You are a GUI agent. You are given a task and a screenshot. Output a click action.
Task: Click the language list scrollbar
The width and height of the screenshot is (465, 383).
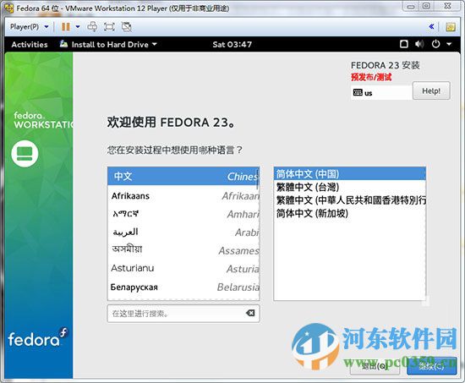[258, 180]
